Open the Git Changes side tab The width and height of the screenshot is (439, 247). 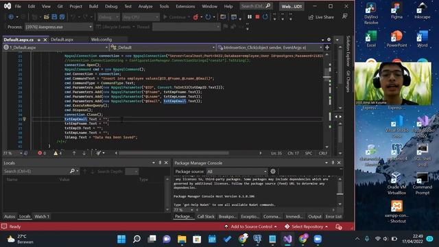click(348, 82)
